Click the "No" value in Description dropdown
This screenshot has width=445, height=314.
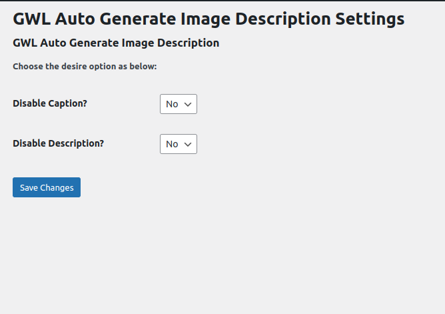(172, 144)
